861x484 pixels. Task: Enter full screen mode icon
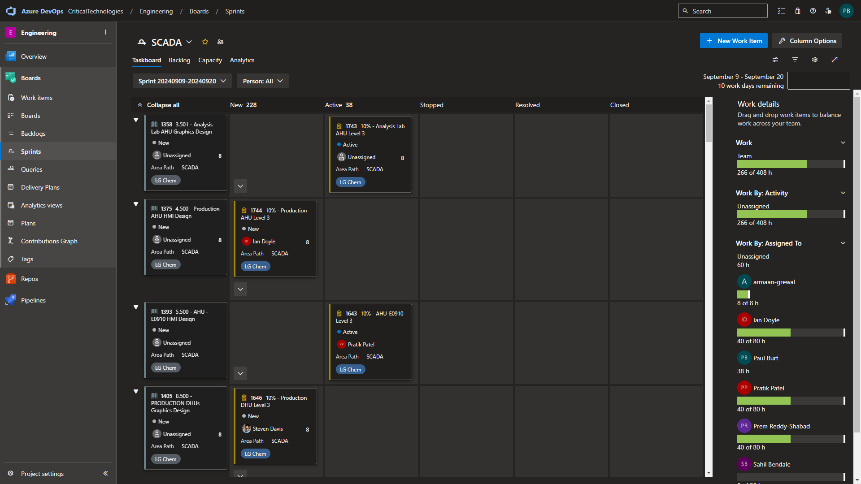coord(835,60)
